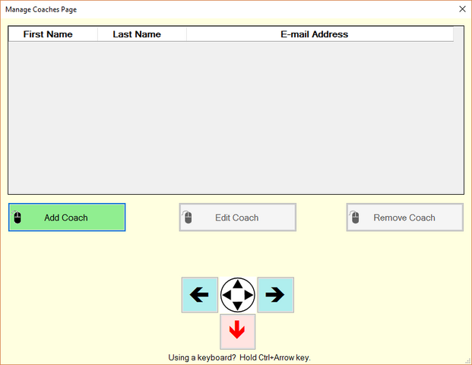Screen dimensions: 472x365
Task: Close the Manage Coaches Page window
Action: (x=462, y=9)
